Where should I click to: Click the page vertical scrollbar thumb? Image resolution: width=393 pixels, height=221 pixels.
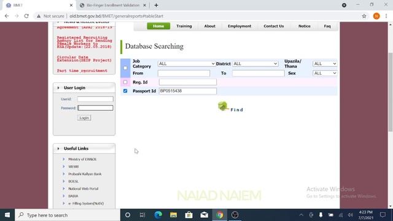pyautogui.click(x=391, y=91)
